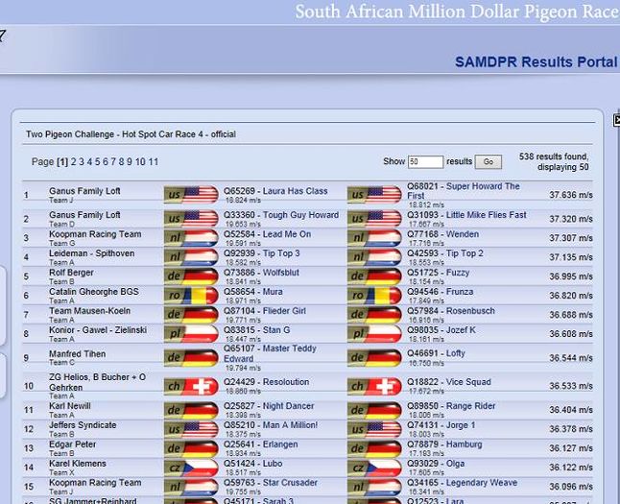Click the Show results count input field
The width and height of the screenshot is (620, 504).
(425, 162)
